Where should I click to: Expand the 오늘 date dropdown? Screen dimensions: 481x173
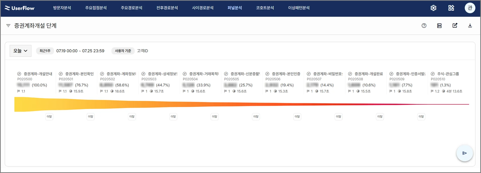pos(20,51)
